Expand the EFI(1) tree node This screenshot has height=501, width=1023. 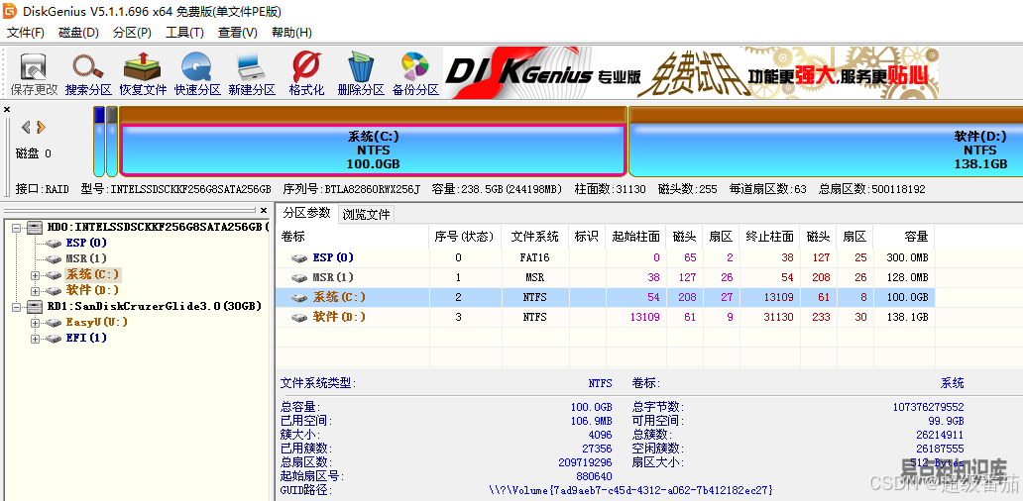coord(36,339)
